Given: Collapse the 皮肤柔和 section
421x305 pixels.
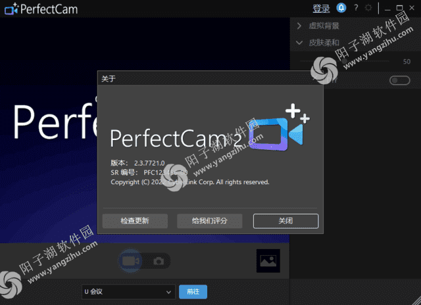Looking at the screenshot, I should click(x=299, y=42).
